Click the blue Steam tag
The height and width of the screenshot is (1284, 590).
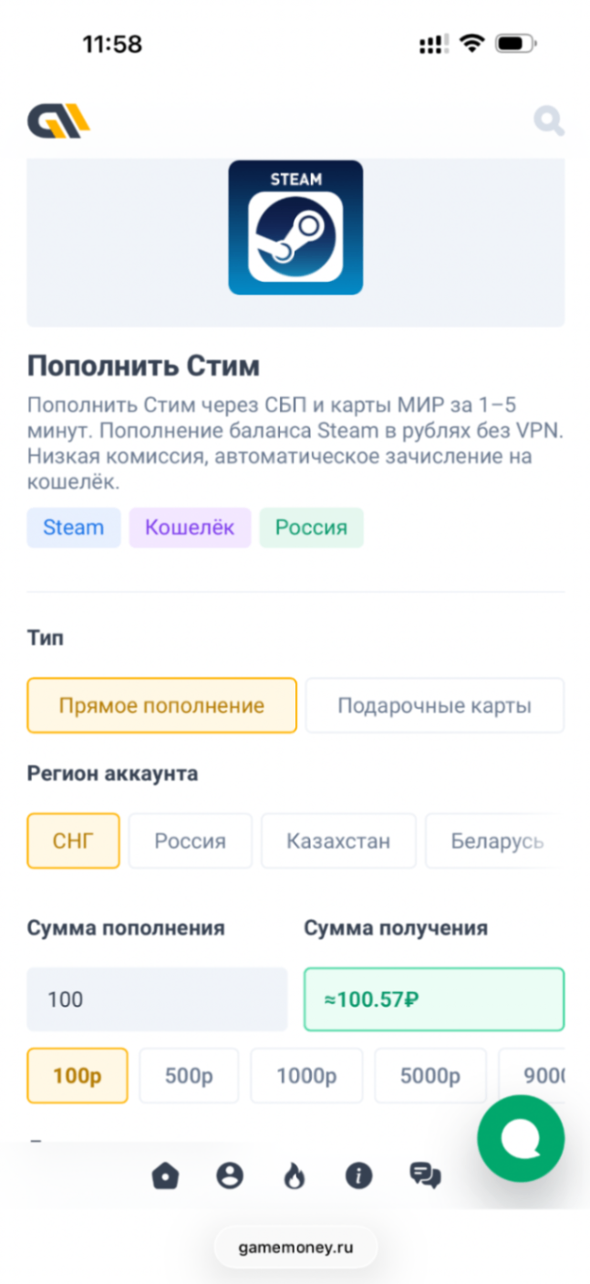pyautogui.click(x=73, y=528)
